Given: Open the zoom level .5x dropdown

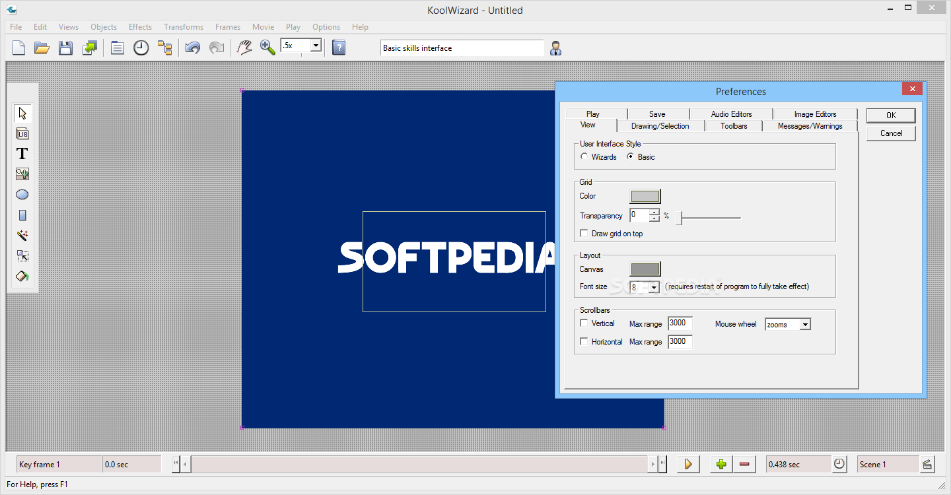Looking at the screenshot, I should coord(316,46).
